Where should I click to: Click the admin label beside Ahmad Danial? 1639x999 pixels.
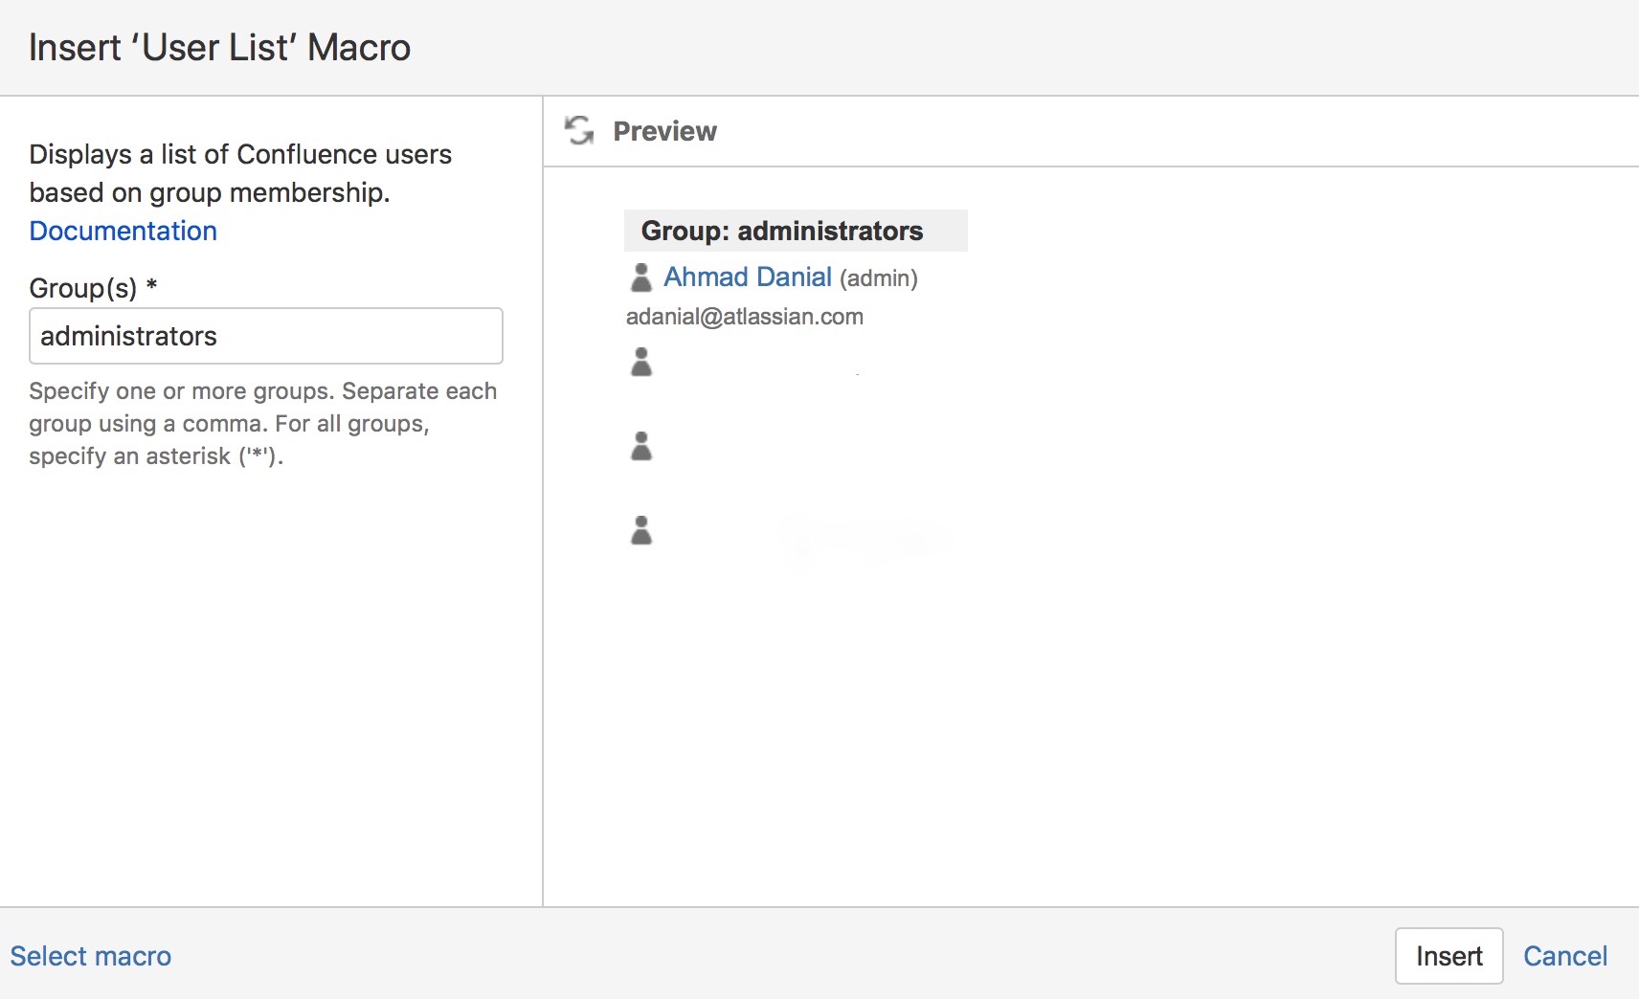877,278
